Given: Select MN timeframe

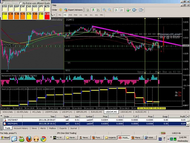Looking at the screenshot, I should (x=102, y=15).
